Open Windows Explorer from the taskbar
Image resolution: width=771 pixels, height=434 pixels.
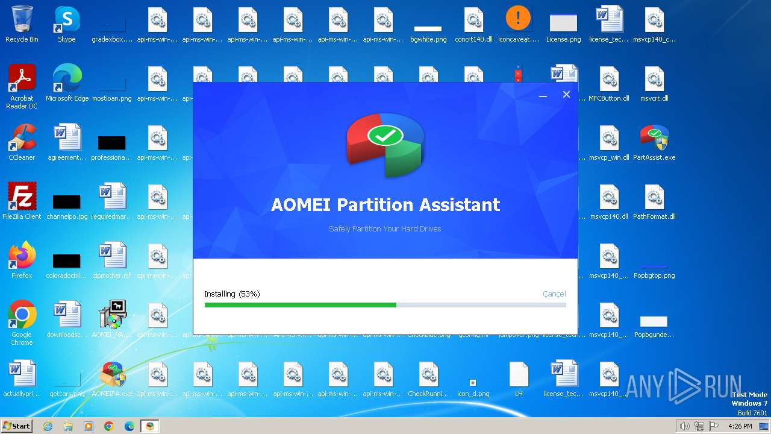click(68, 426)
